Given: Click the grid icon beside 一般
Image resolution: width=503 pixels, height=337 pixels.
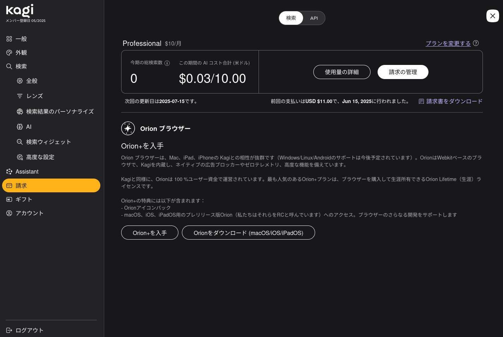Looking at the screenshot, I should pos(9,39).
